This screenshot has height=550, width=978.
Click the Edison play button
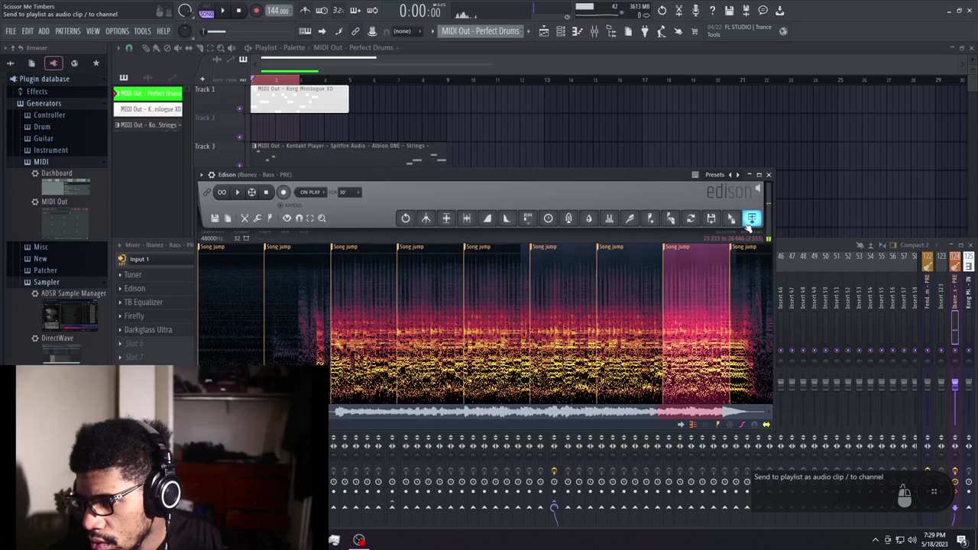coord(237,192)
